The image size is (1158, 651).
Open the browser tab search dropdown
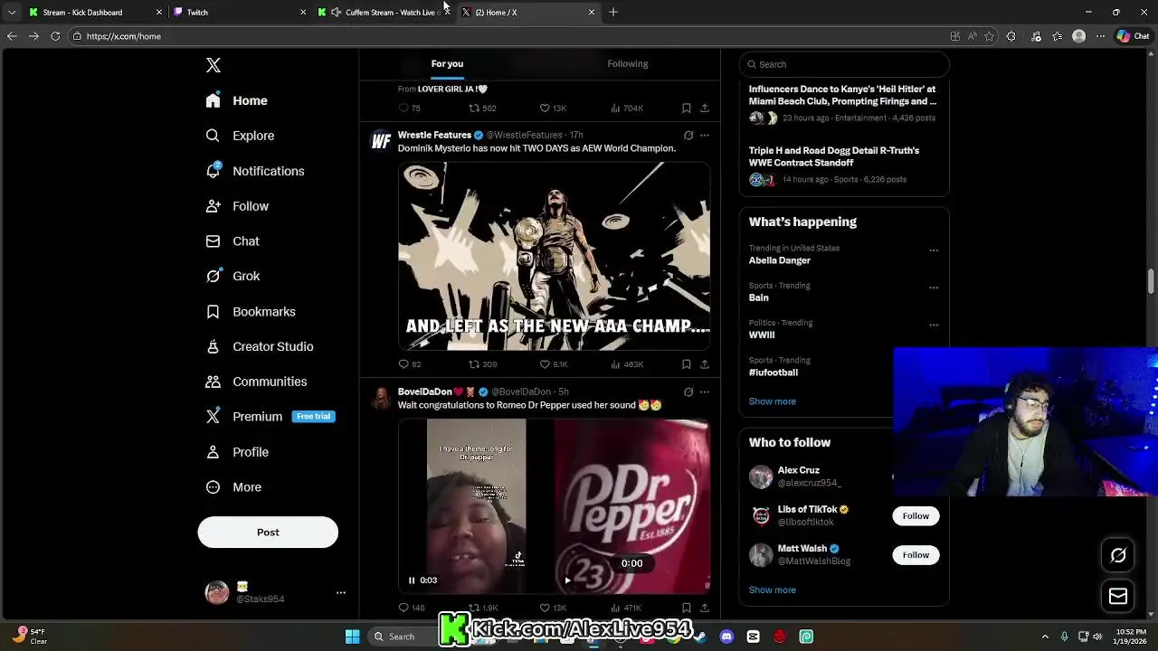point(11,12)
